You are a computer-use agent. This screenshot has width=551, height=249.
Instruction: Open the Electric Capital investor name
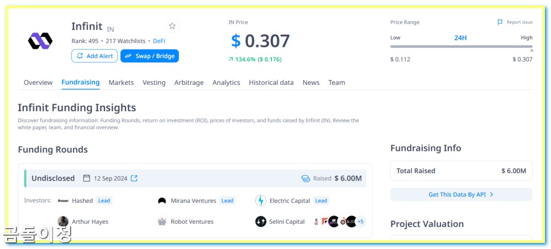click(x=290, y=201)
